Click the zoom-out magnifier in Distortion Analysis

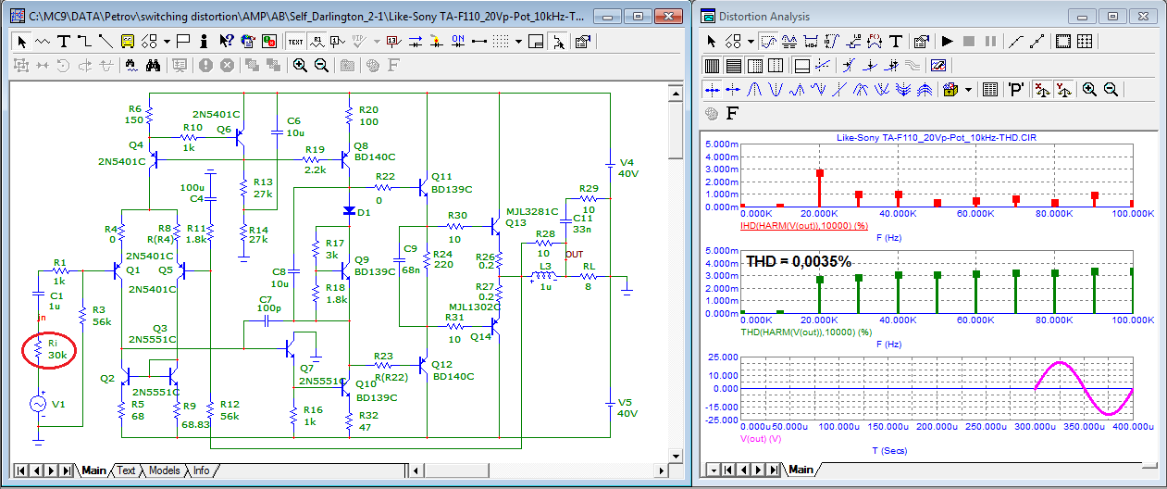click(1111, 90)
